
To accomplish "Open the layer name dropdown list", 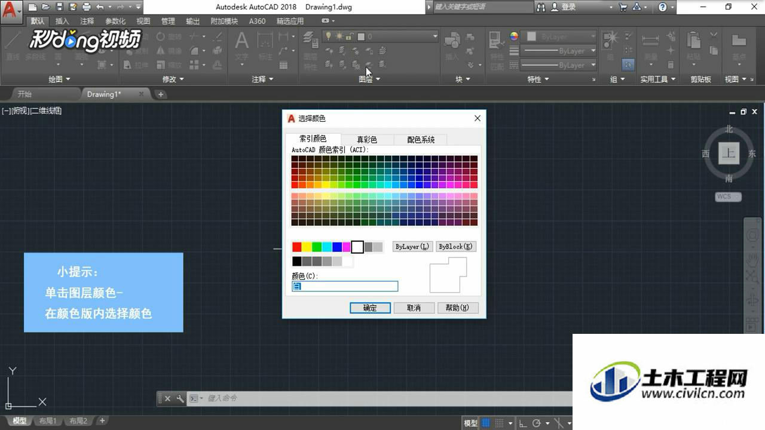I will pos(435,36).
